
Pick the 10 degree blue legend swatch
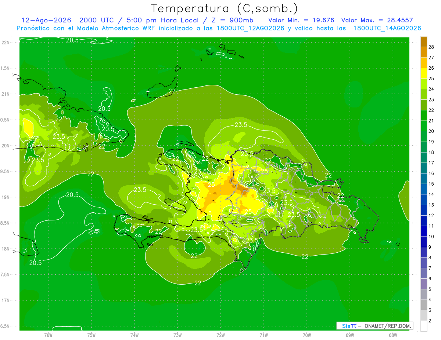pos(424,231)
